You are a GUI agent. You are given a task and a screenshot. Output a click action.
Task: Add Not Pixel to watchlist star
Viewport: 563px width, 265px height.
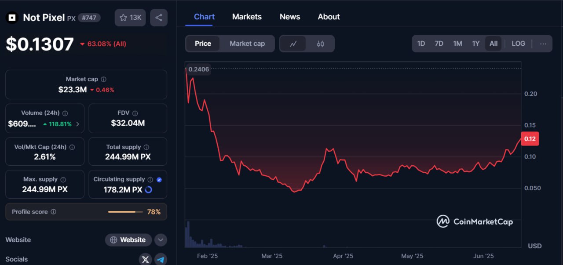pos(130,18)
